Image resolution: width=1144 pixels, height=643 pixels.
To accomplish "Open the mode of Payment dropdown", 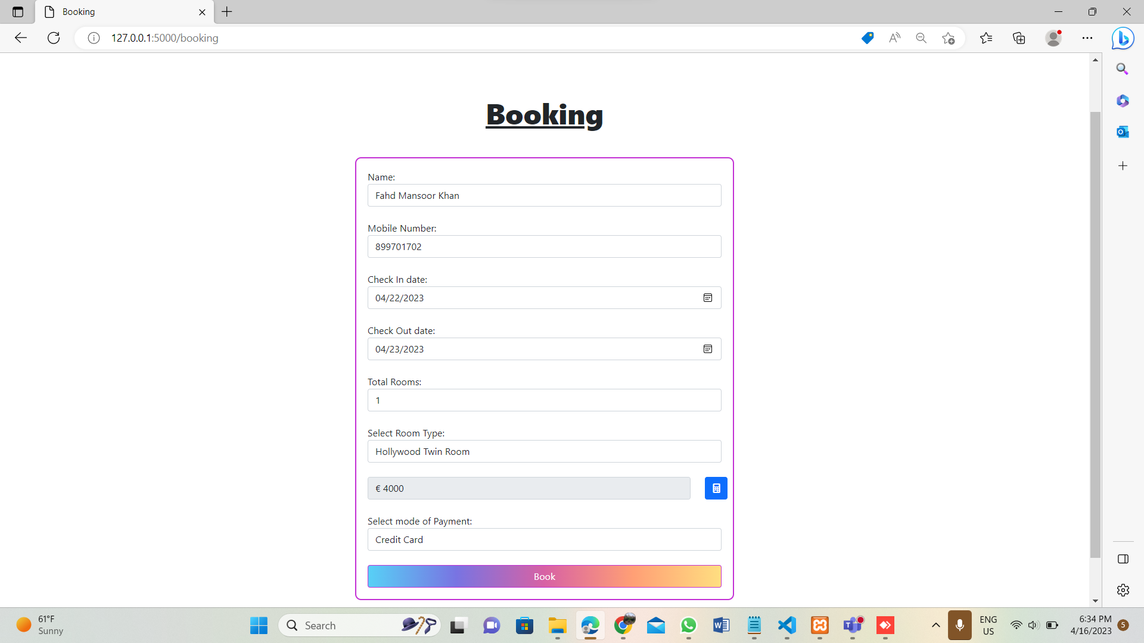I will 544,539.
